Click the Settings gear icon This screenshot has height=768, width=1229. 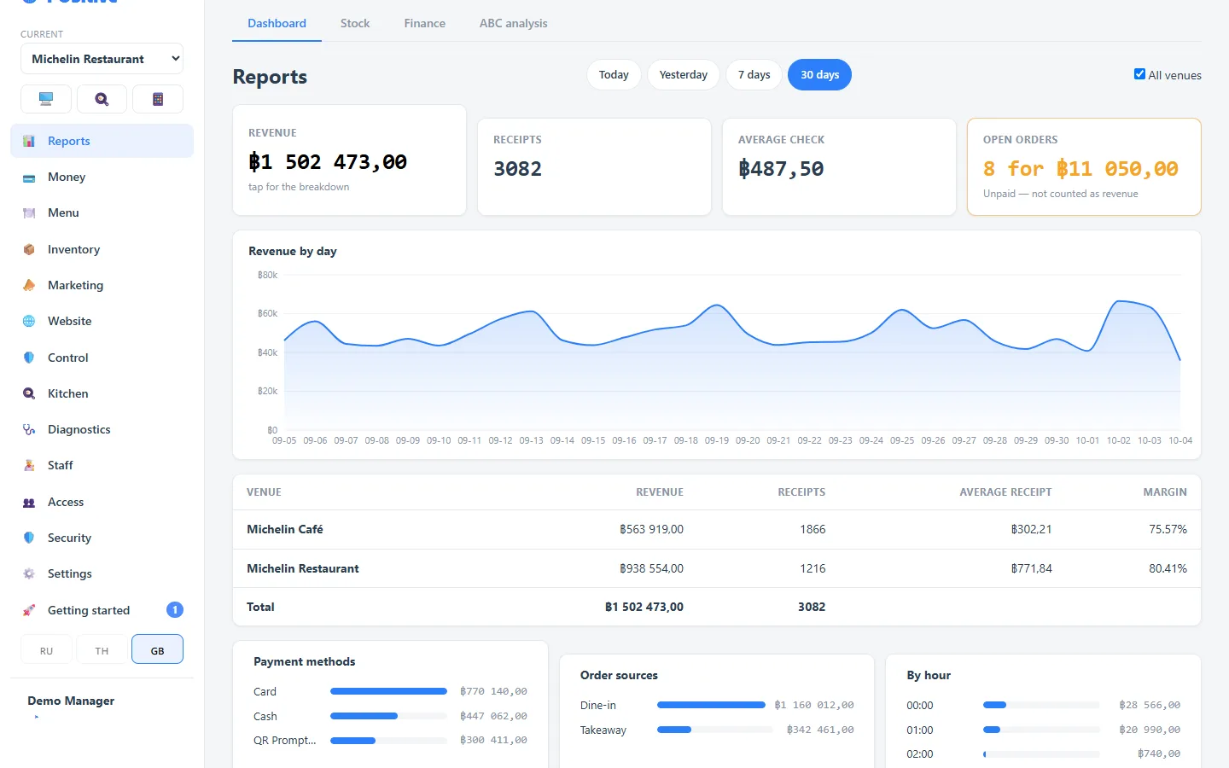[29, 573]
